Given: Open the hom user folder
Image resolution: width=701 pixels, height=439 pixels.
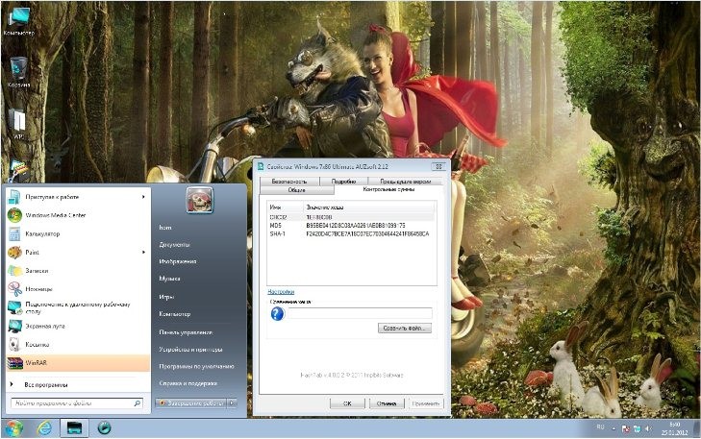Looking at the screenshot, I should (x=165, y=228).
